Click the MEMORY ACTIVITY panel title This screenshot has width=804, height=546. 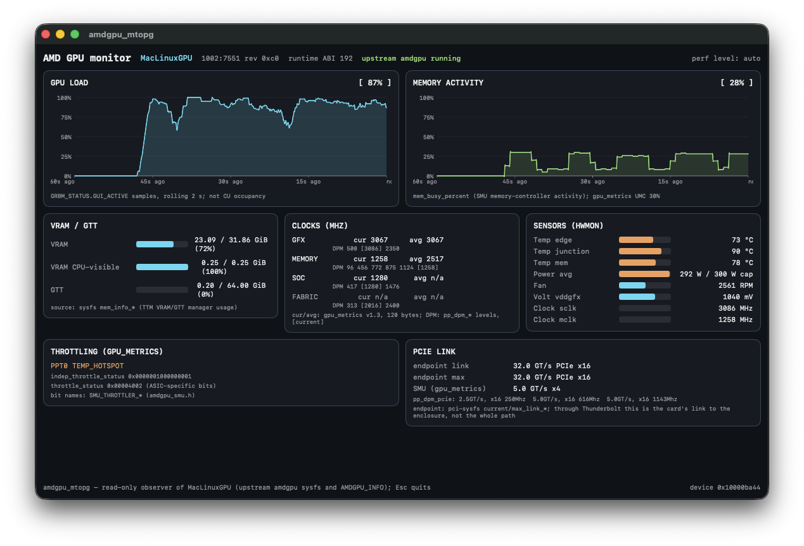(448, 83)
